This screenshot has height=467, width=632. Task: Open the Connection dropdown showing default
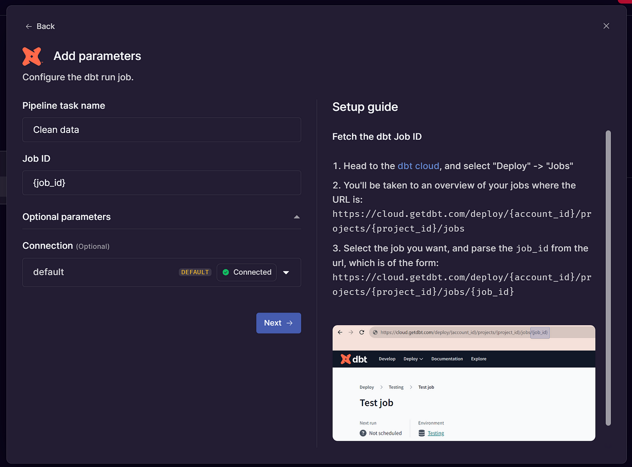tap(286, 272)
